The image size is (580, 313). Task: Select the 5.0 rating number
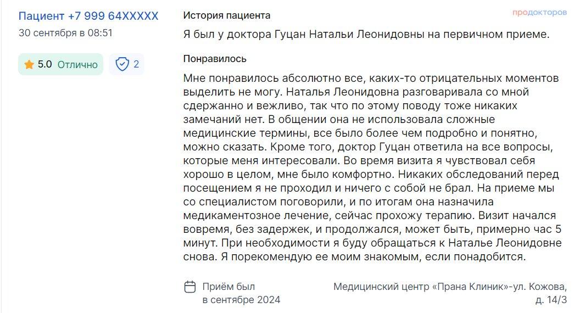point(44,64)
